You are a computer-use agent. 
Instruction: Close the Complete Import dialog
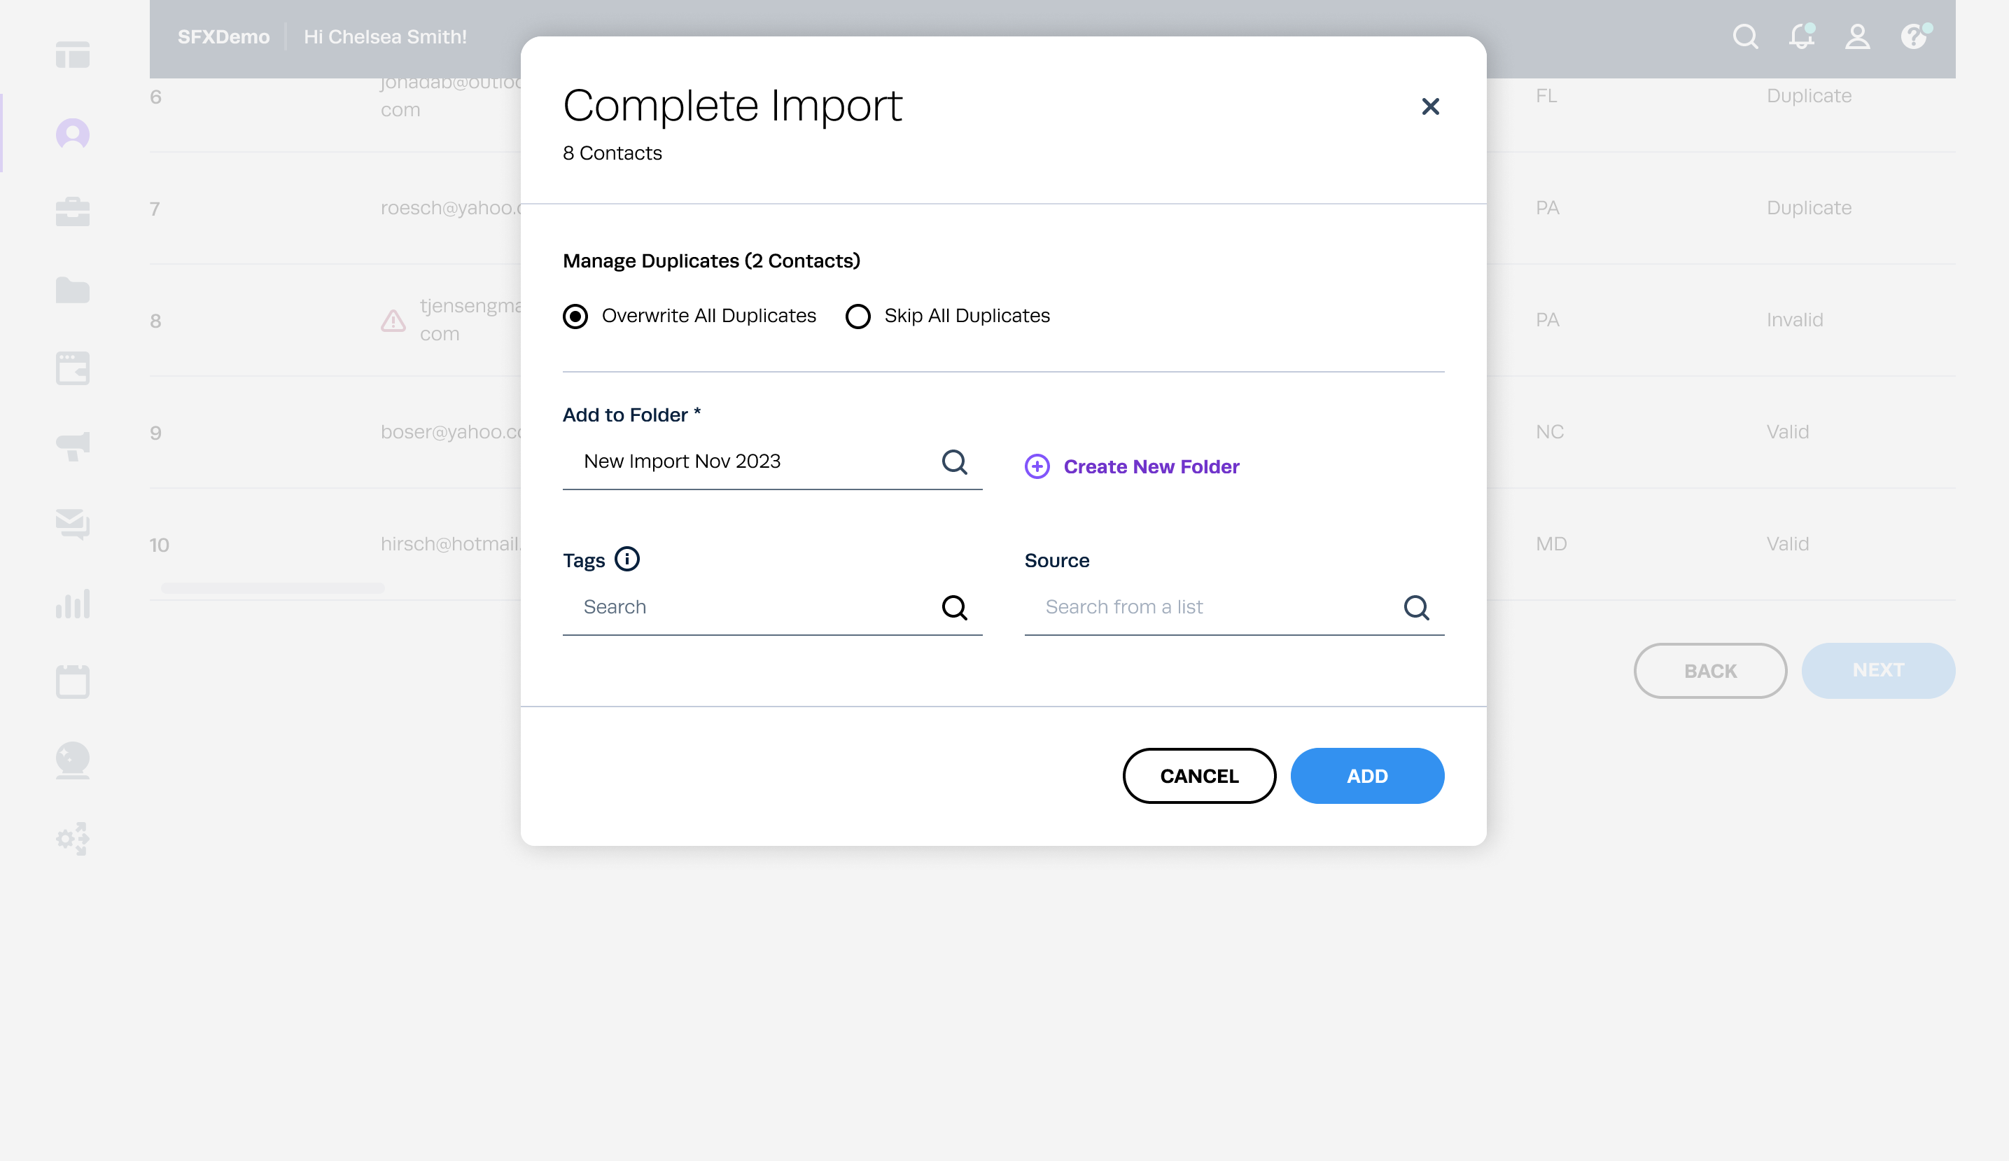1429,107
